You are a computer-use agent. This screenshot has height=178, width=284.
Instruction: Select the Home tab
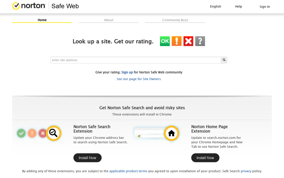(x=42, y=20)
